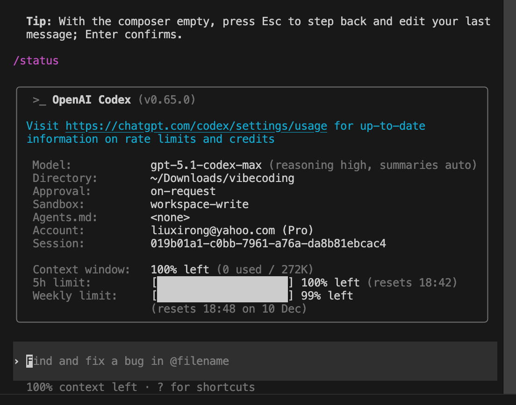Click the /status command text

pyautogui.click(x=36, y=61)
